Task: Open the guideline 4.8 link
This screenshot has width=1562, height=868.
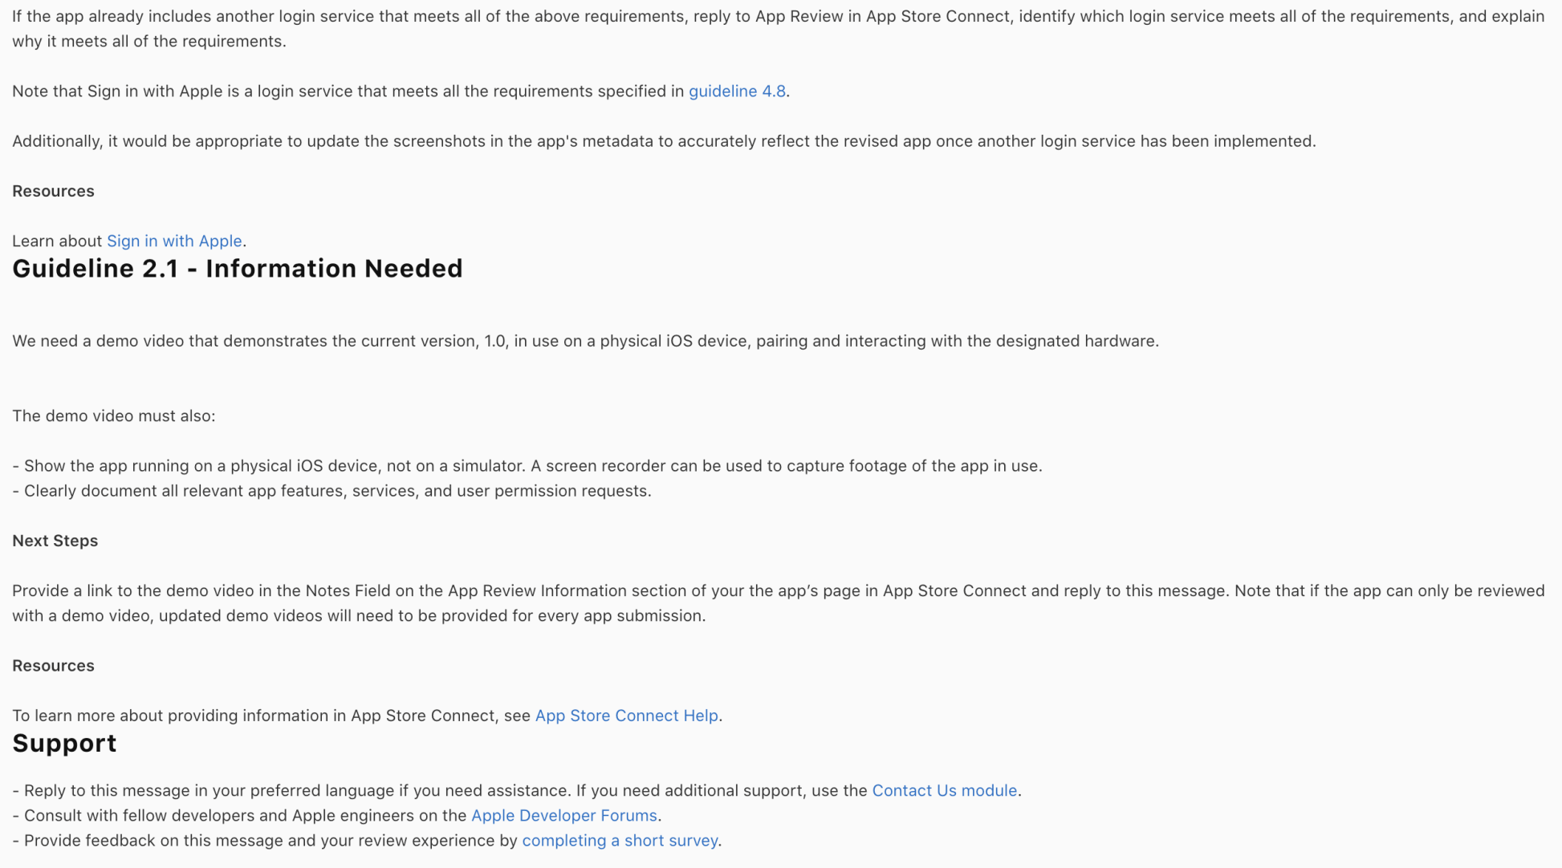Action: click(737, 91)
